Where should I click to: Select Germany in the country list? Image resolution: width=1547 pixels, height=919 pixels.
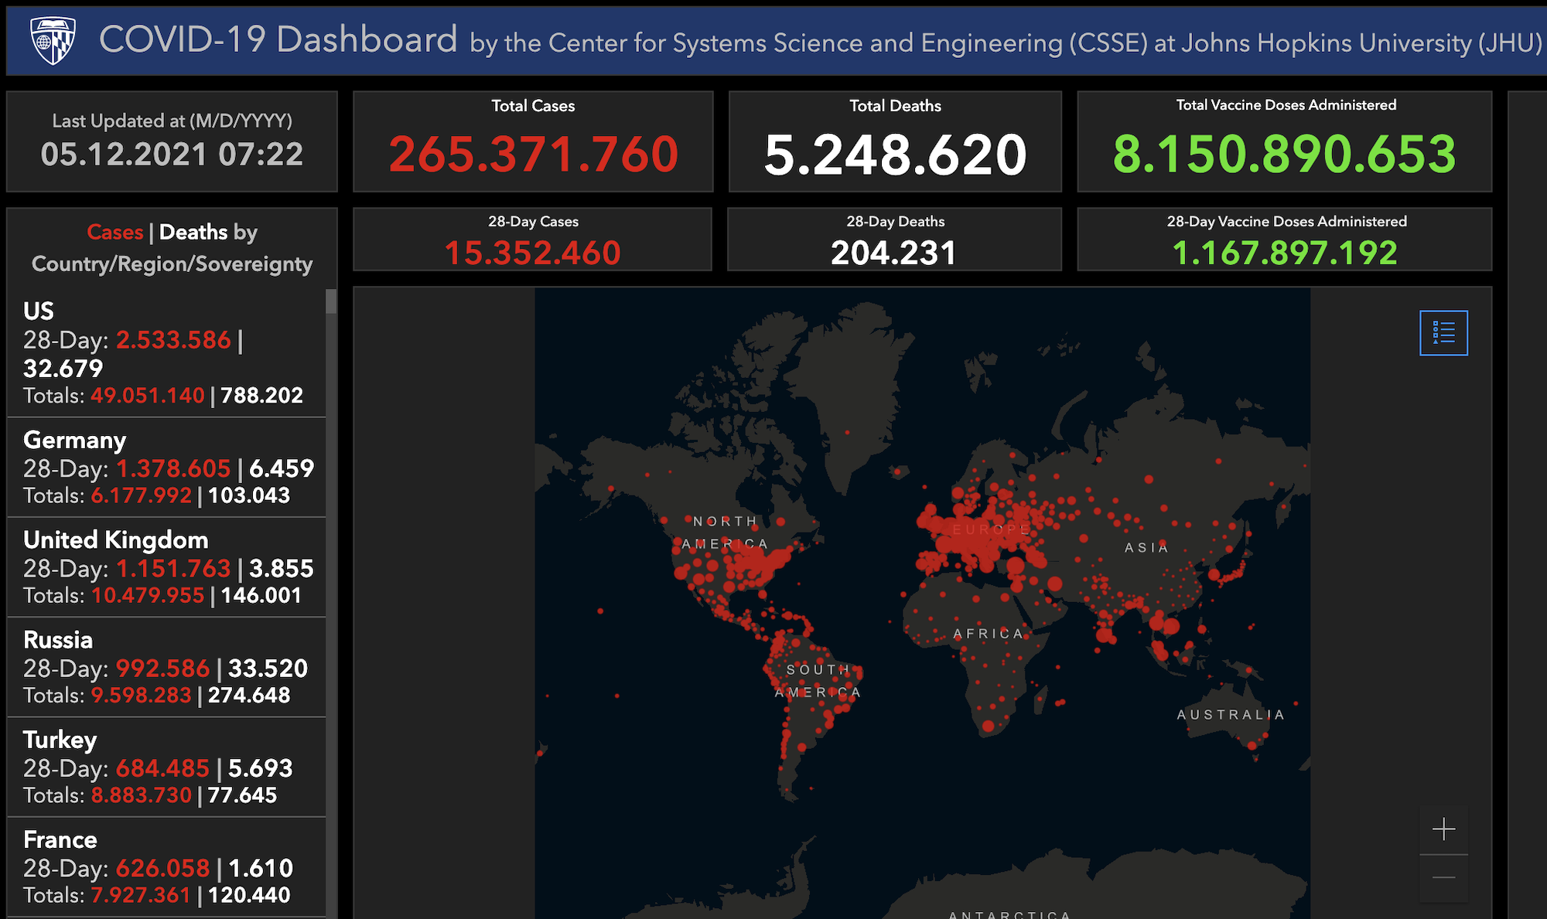(x=166, y=468)
